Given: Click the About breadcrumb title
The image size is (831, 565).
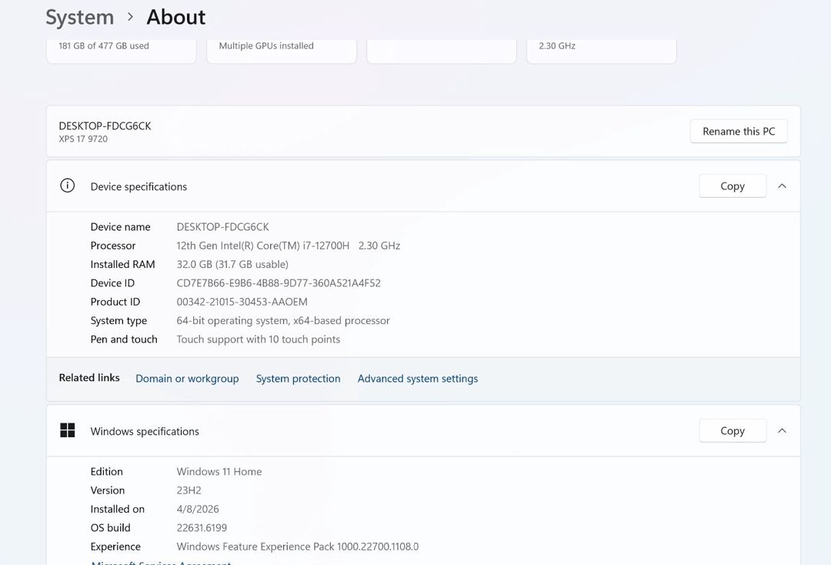Looking at the screenshot, I should (176, 17).
